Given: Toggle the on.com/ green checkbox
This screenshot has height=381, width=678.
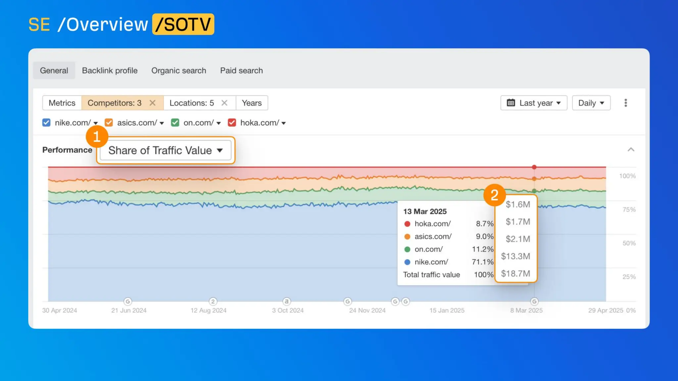Looking at the screenshot, I should tap(175, 123).
